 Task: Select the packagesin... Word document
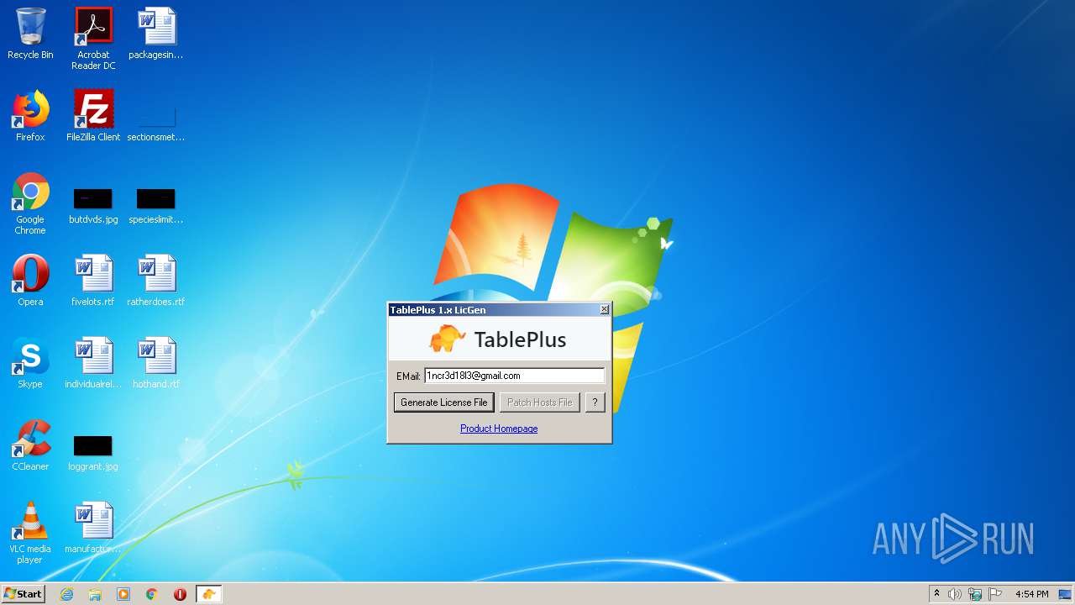coord(156,34)
